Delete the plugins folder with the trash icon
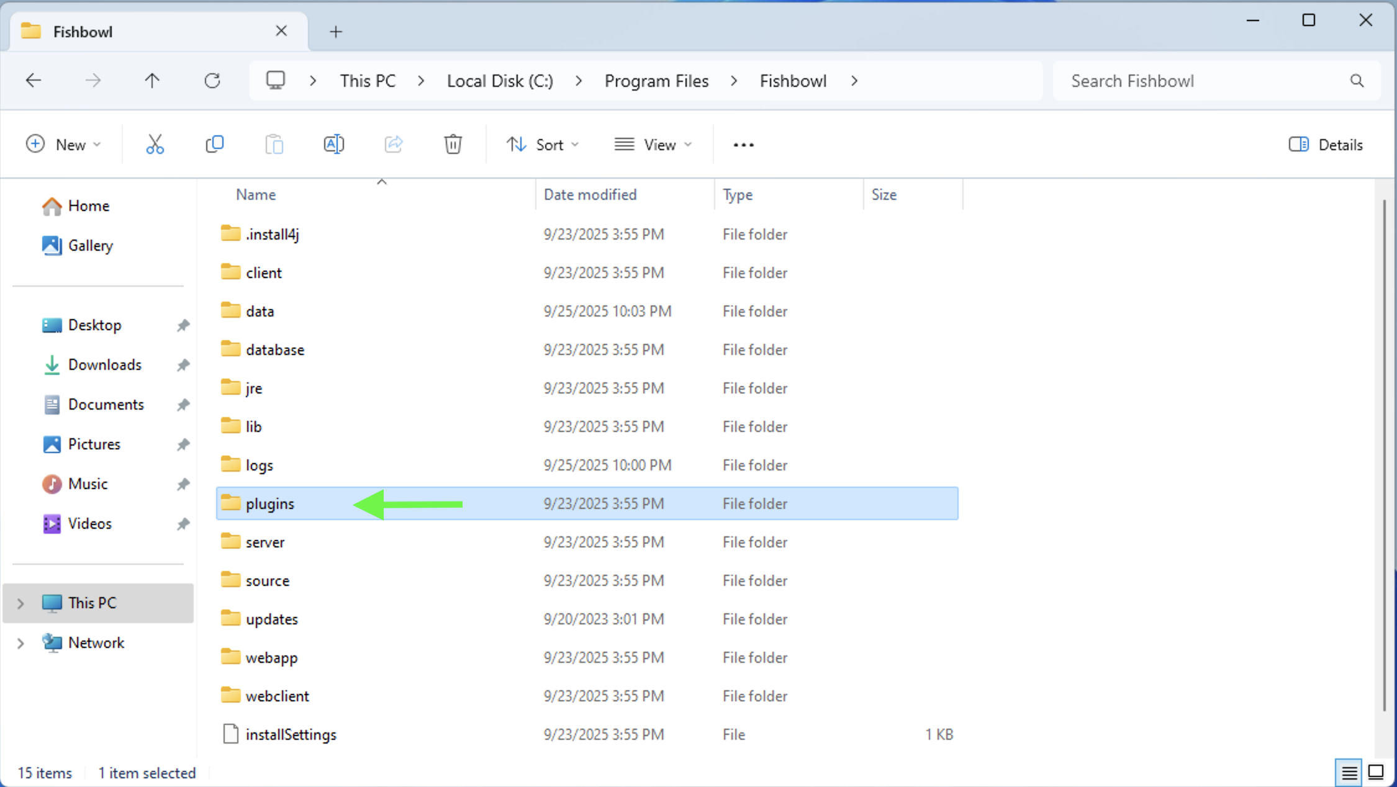Image resolution: width=1397 pixels, height=787 pixels. (x=453, y=143)
